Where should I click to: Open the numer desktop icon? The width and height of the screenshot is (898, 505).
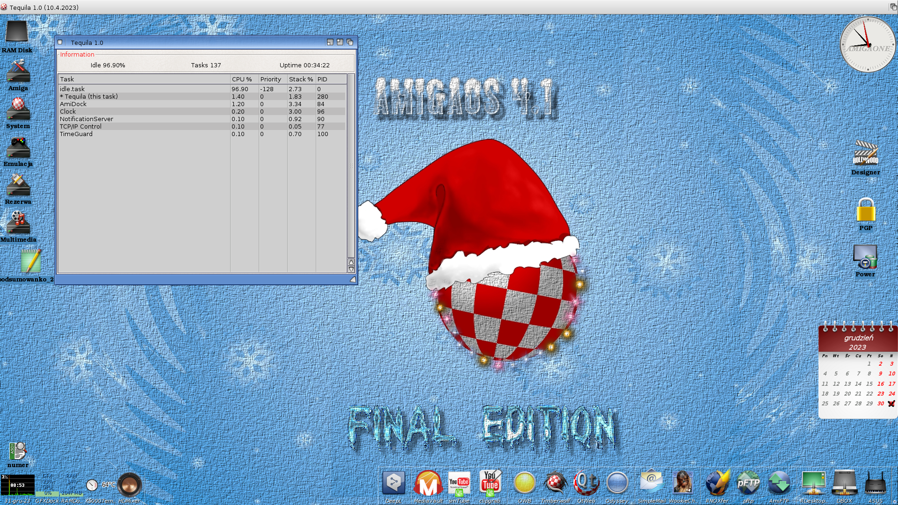[18, 454]
